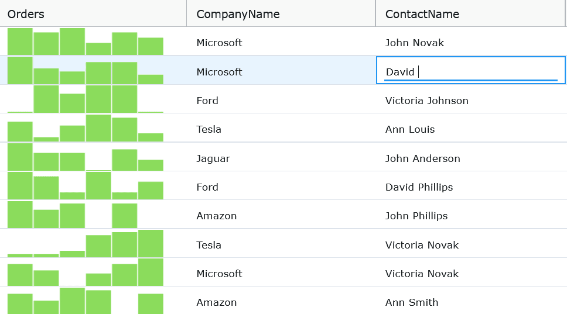Click the David Phillips contact cell
Screen dimensions: 567x314
pyautogui.click(x=471, y=186)
